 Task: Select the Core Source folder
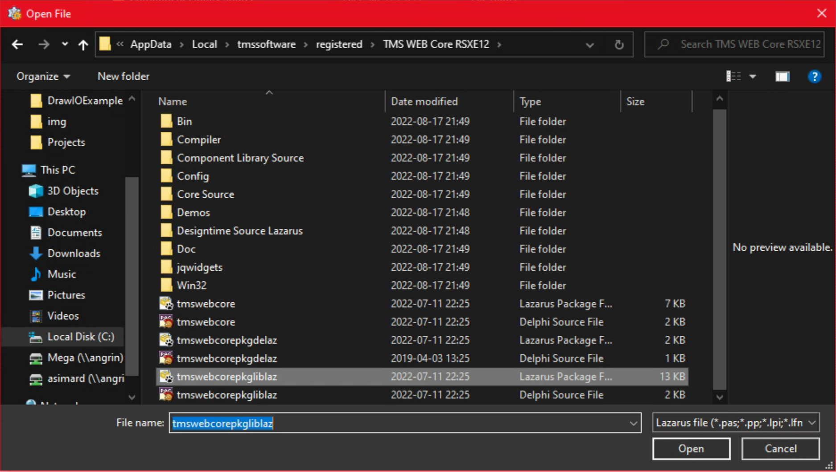tap(422, 194)
